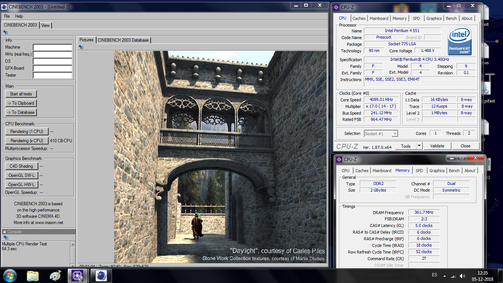Click the OS input field

tap(53, 61)
